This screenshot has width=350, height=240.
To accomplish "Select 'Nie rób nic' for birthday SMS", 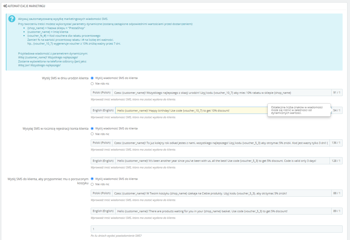I will click(92, 84).
